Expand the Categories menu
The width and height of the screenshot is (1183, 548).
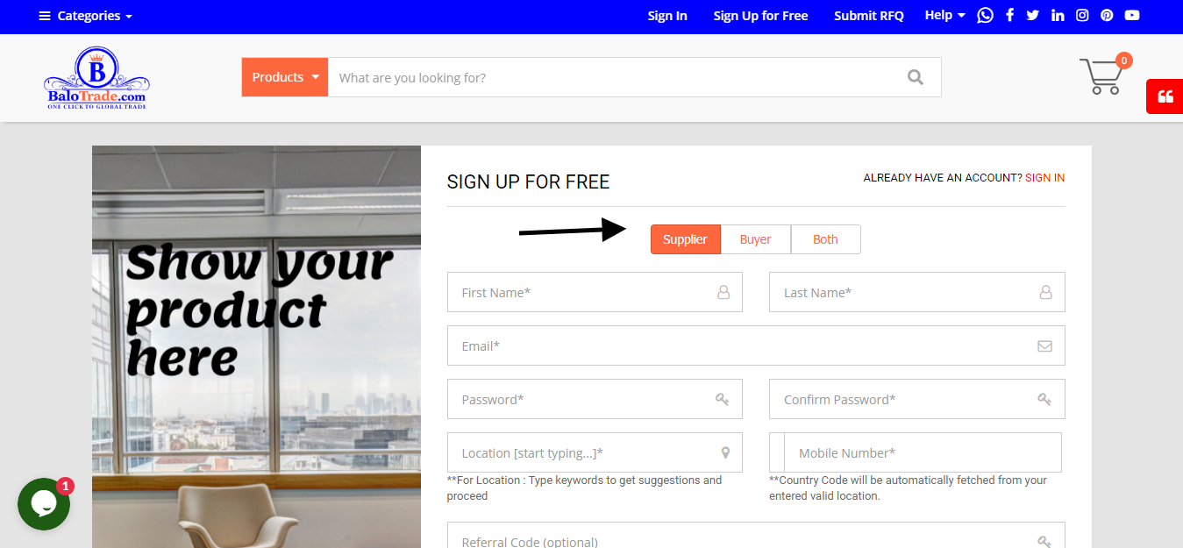pyautogui.click(x=86, y=16)
